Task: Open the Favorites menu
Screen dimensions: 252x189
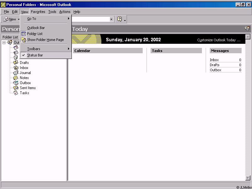Action: pyautogui.click(x=38, y=12)
